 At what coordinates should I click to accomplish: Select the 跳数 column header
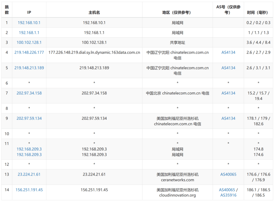tap(7, 10)
